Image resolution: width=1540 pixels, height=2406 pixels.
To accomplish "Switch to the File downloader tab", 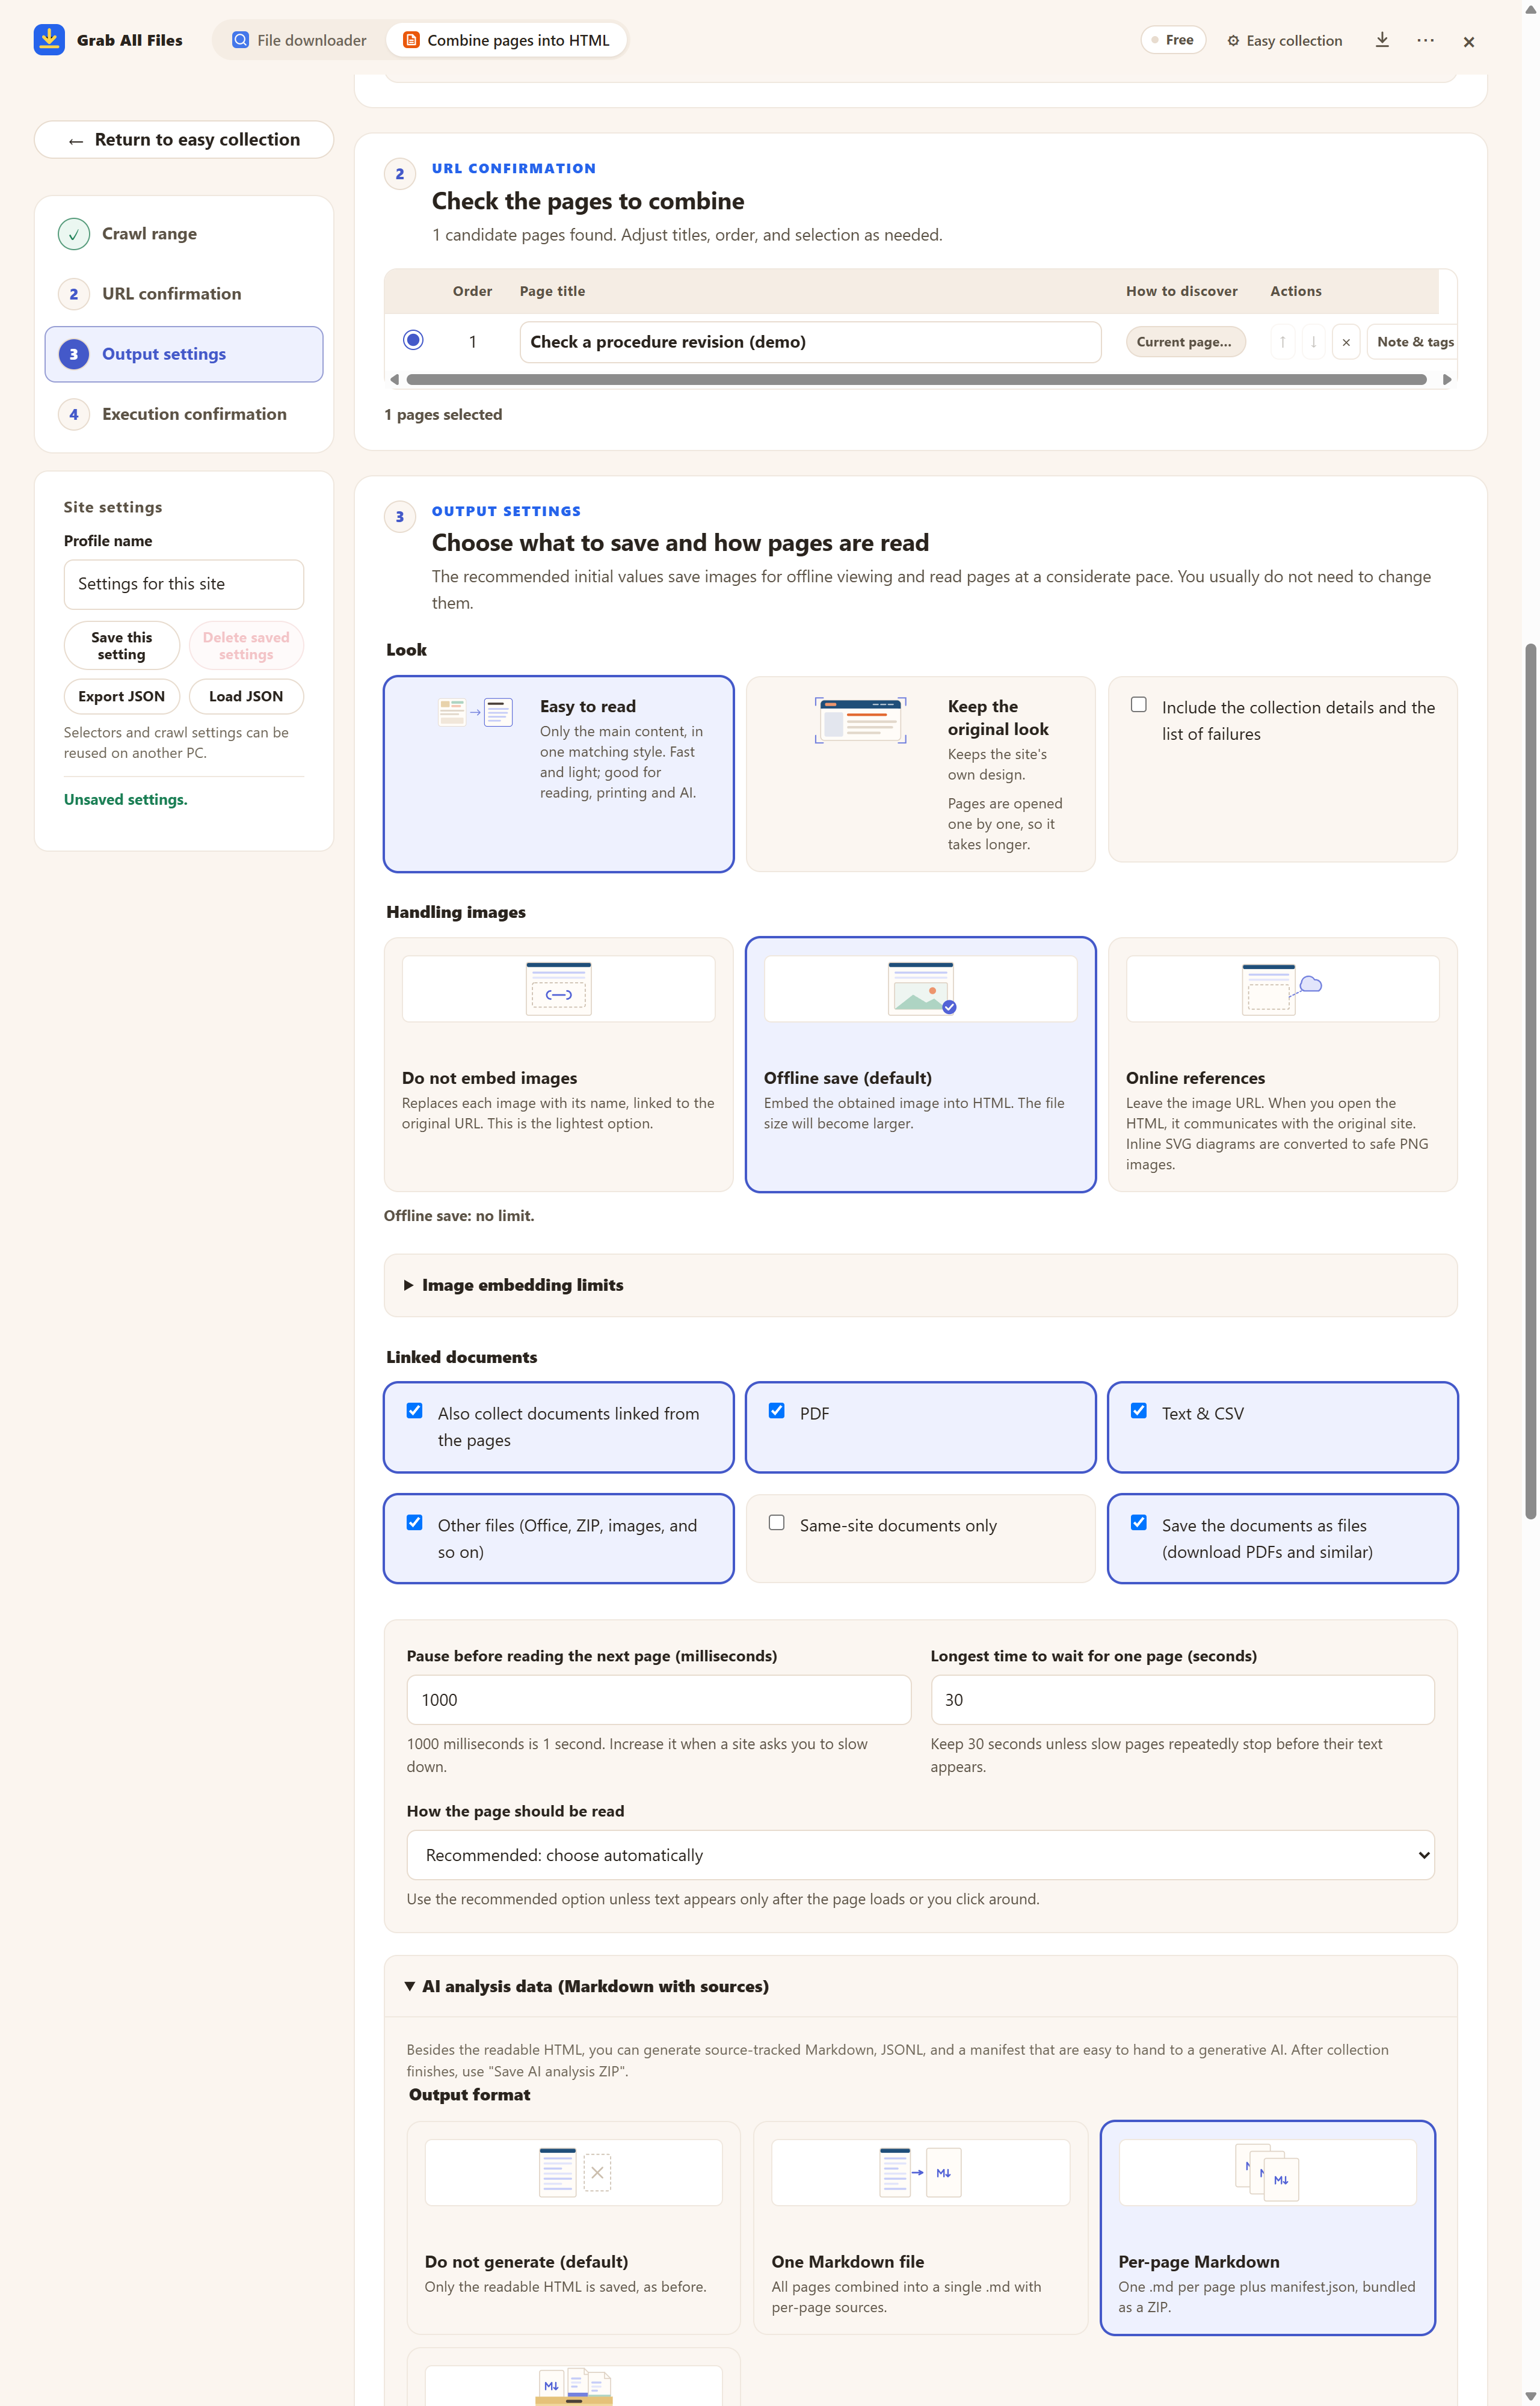I will pos(300,40).
